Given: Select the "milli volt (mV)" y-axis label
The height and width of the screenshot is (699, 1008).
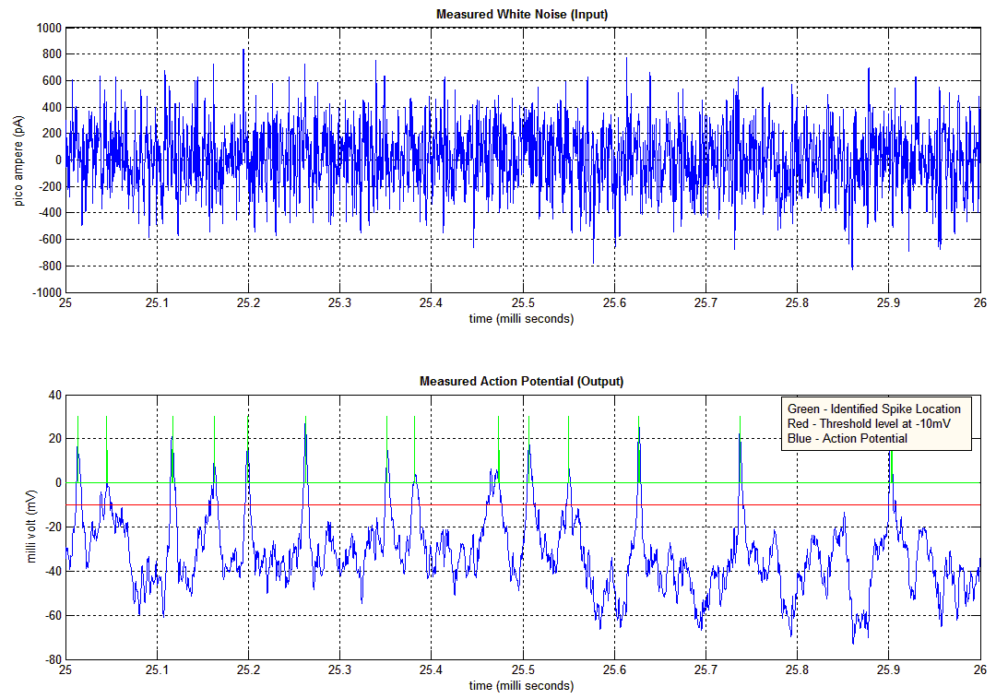Looking at the screenshot, I should pyautogui.click(x=32, y=527).
